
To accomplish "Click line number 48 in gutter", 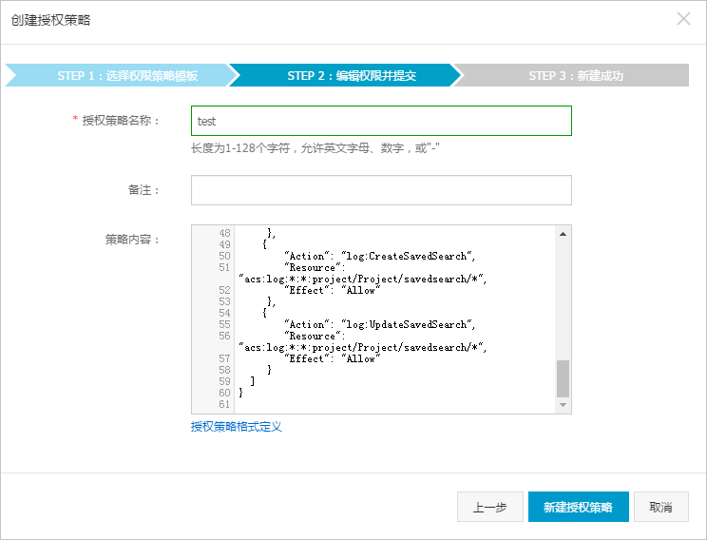I will [x=224, y=233].
